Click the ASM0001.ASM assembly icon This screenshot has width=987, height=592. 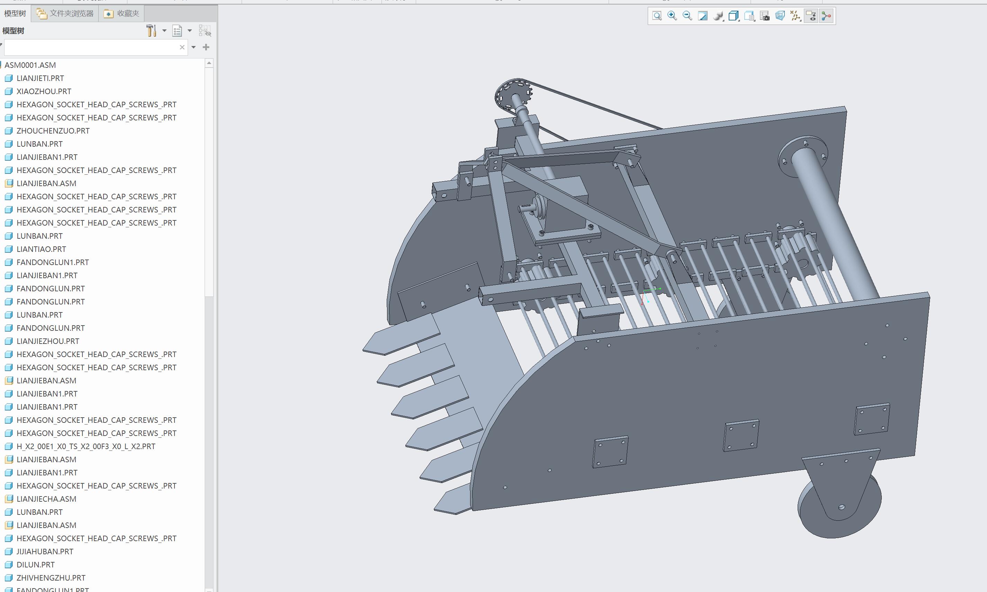1,65
